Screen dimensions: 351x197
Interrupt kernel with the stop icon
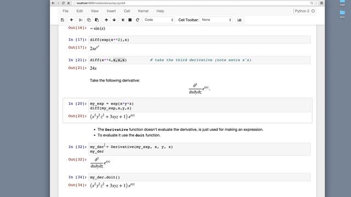(x=130, y=20)
